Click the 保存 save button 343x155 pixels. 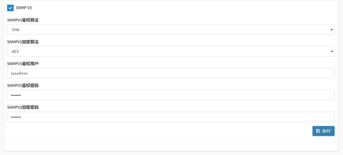click(323, 131)
